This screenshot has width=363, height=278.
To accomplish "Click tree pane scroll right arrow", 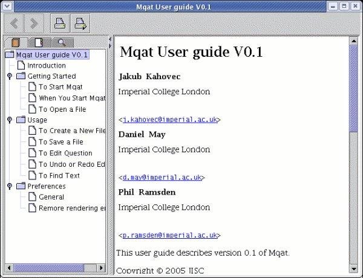I will pyautogui.click(x=101, y=268).
